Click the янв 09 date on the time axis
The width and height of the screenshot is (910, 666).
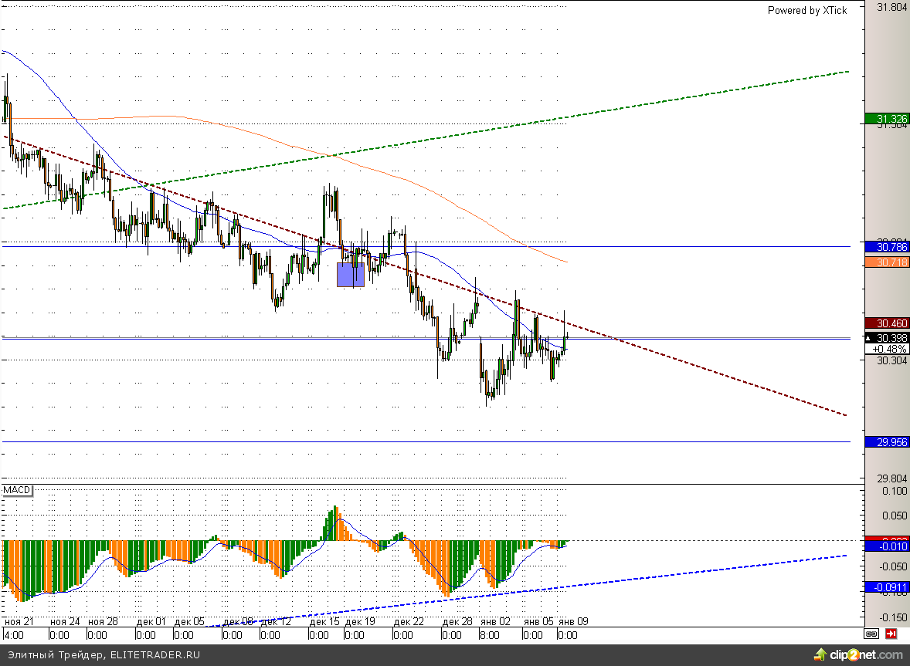[x=572, y=621]
